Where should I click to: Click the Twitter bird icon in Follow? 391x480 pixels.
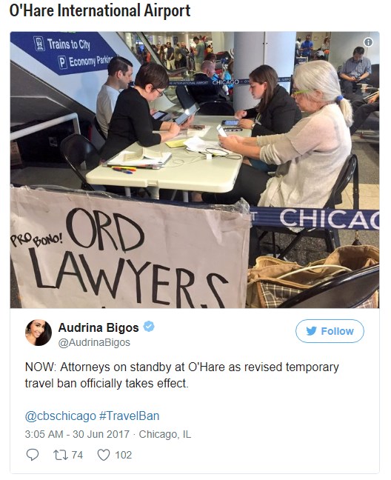point(311,331)
